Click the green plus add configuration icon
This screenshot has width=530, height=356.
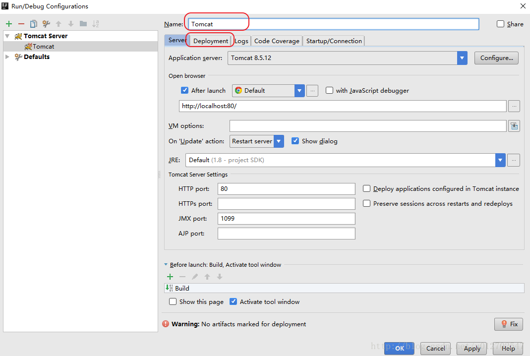(x=8, y=24)
